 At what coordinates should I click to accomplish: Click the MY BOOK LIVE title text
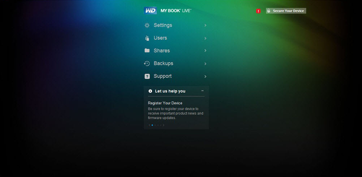tap(176, 11)
